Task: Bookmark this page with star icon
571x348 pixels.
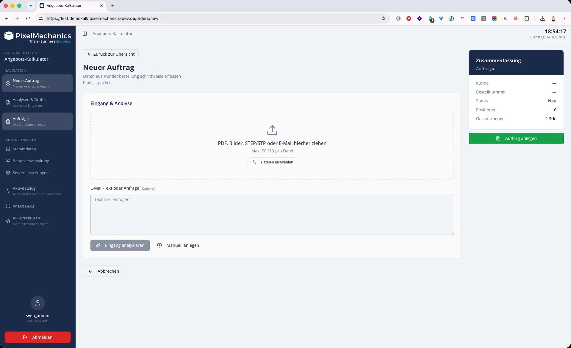Action: pos(383,18)
